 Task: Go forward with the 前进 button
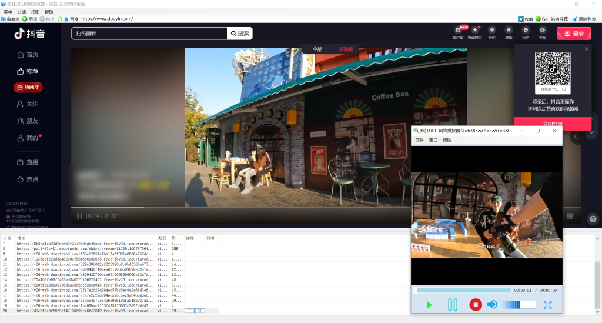pyautogui.click(x=47, y=19)
